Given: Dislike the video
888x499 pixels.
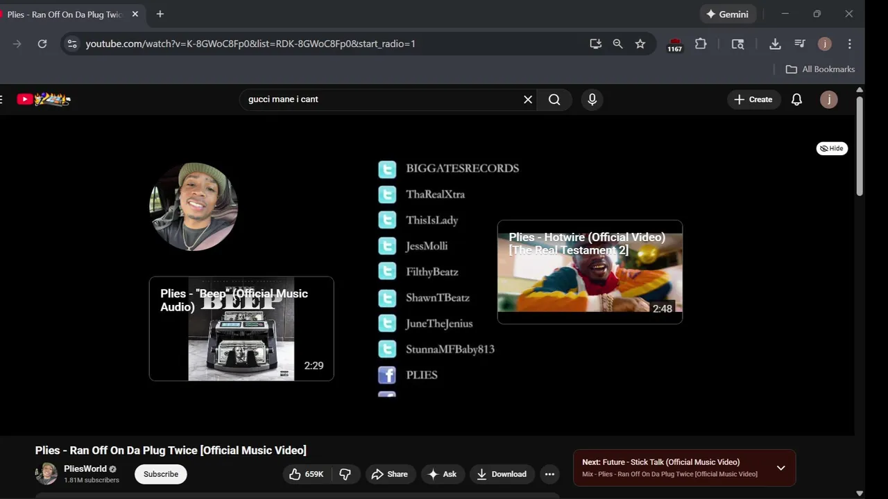Looking at the screenshot, I should (x=345, y=474).
